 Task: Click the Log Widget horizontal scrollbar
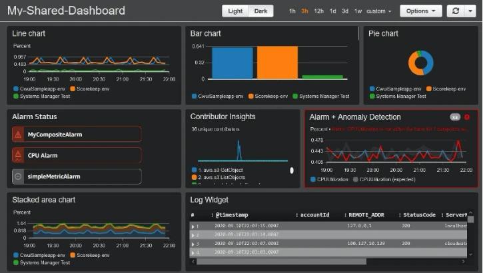pos(281,262)
